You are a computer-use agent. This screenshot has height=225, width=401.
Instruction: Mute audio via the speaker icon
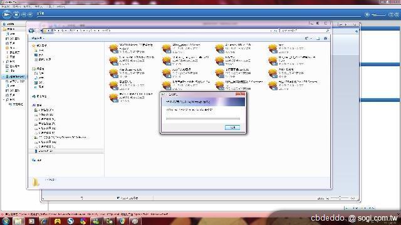pyautogui.click(x=367, y=15)
